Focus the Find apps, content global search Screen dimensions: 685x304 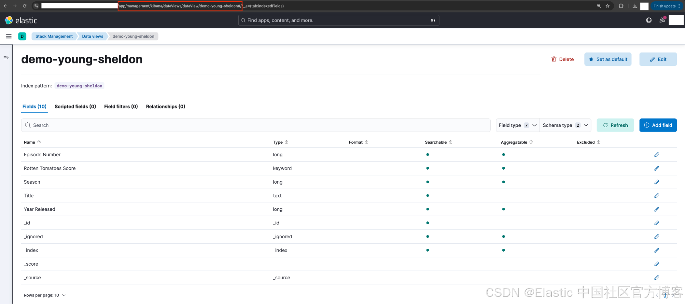click(x=339, y=20)
